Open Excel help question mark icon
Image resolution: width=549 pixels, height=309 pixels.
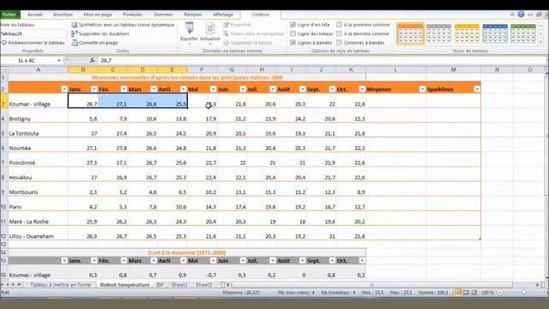tap(521, 15)
